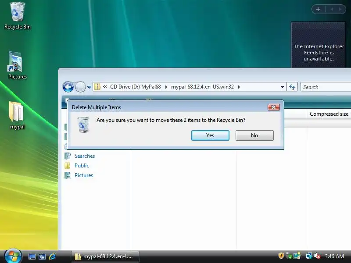Screen dimensions: 351x263
Task: Click the Recycle Bin icon in the dialog
Action: (83, 125)
